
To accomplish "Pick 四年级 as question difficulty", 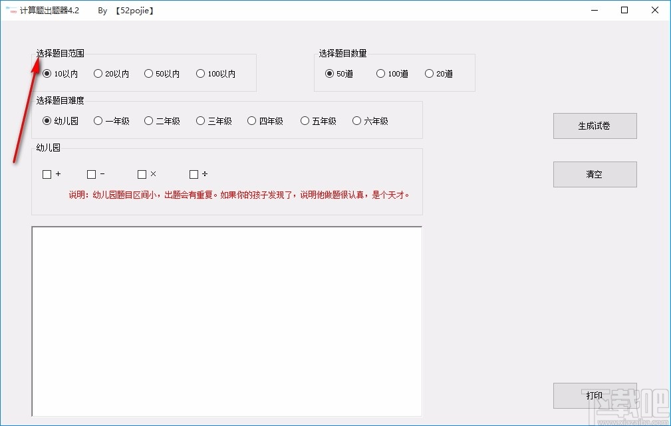I will 251,120.
